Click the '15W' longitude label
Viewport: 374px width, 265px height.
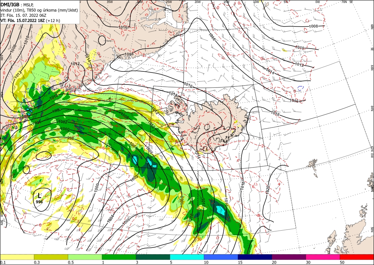click(x=226, y=2)
